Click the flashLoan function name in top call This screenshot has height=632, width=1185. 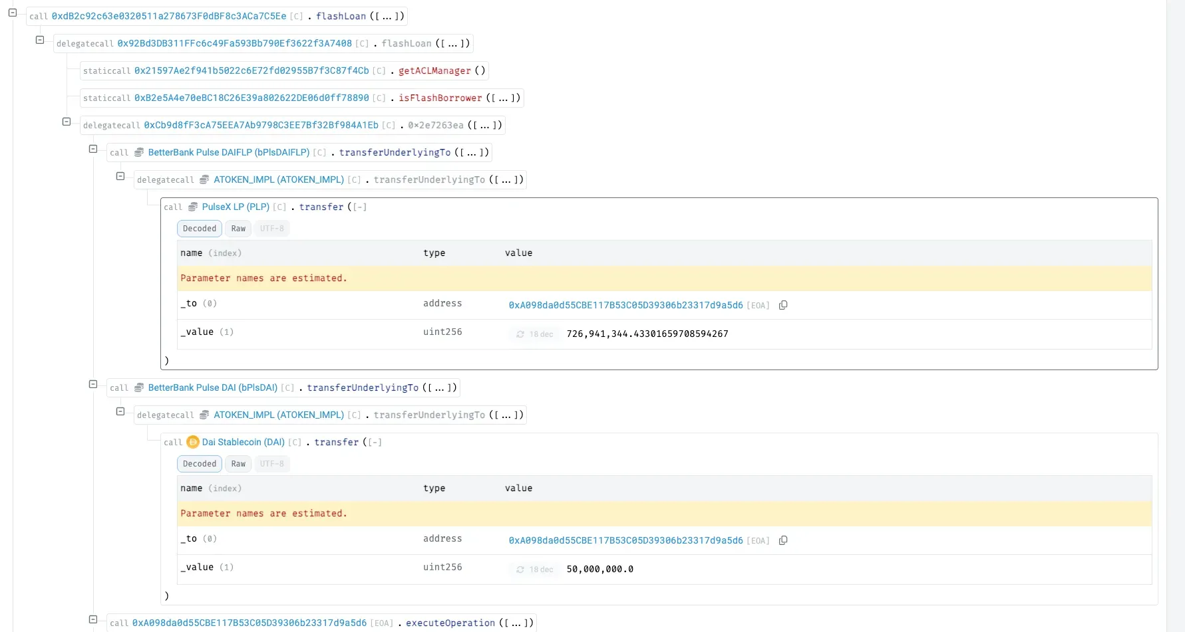pos(341,16)
